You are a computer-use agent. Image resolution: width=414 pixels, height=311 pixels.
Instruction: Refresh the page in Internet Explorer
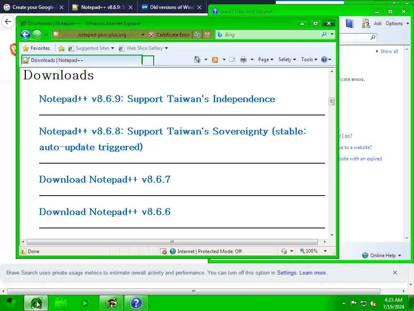click(197, 35)
